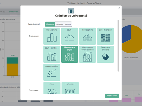Select the Carte de chaleur heatmap
Viewport: 142px width, 106px height.
(105, 36)
